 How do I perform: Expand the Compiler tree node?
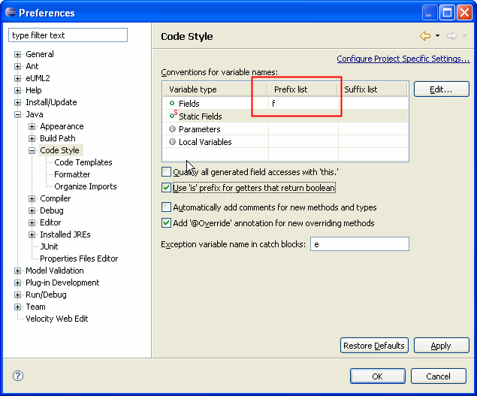[32, 199]
